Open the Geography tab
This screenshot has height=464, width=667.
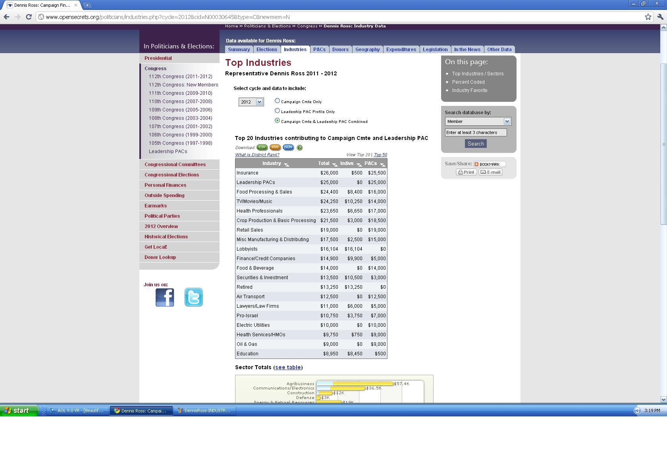coord(367,50)
